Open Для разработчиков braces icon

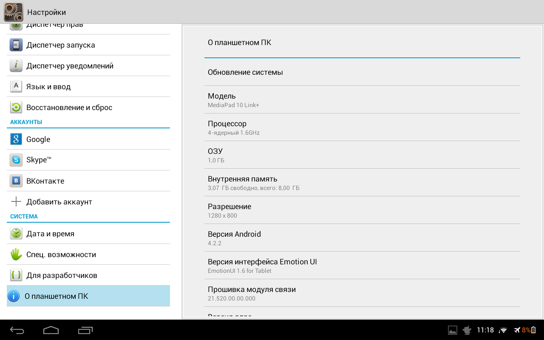tap(16, 275)
